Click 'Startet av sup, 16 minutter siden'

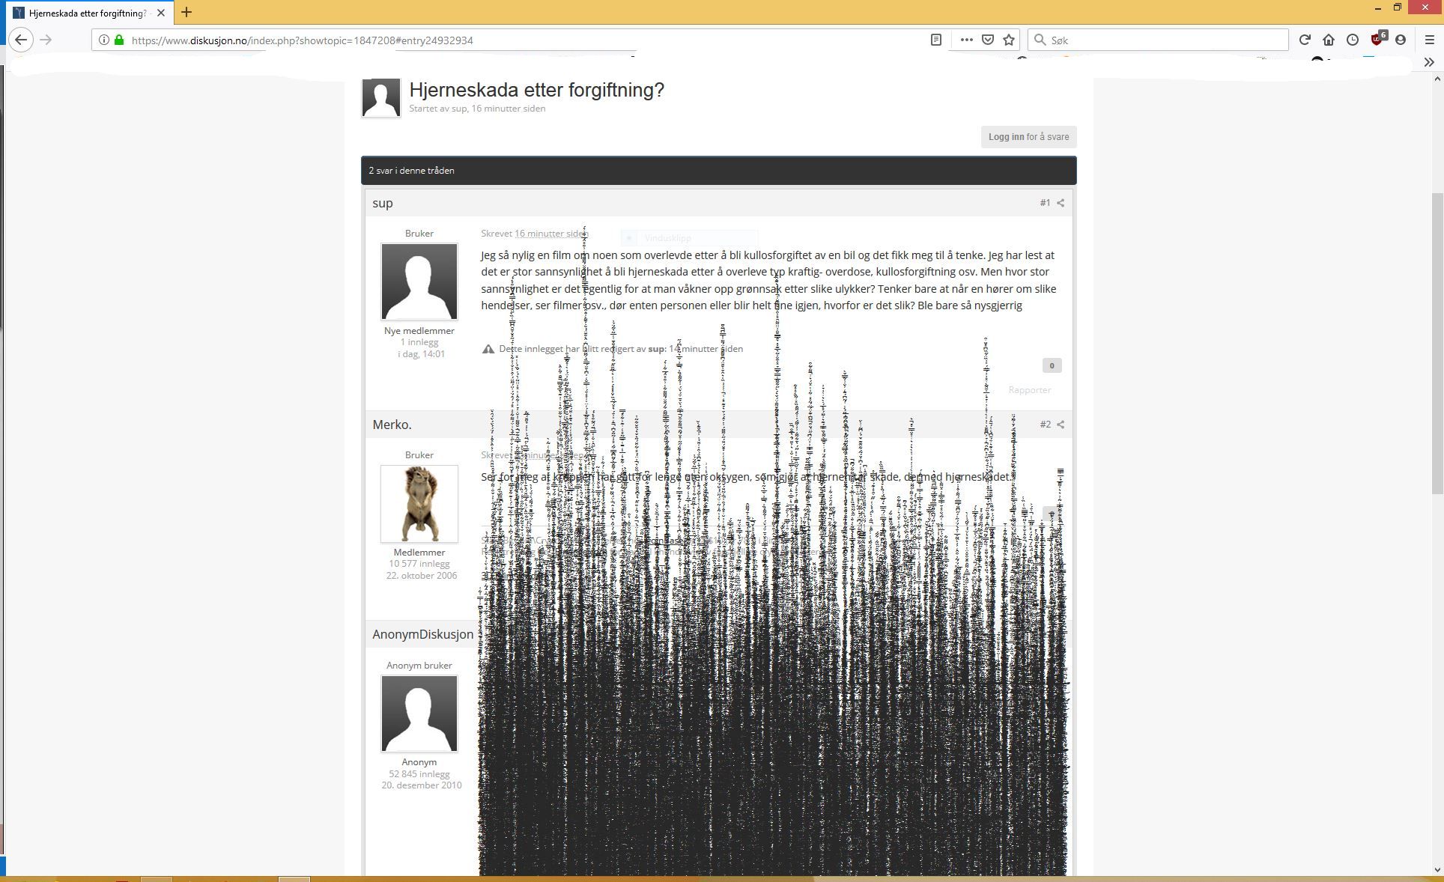click(x=477, y=109)
